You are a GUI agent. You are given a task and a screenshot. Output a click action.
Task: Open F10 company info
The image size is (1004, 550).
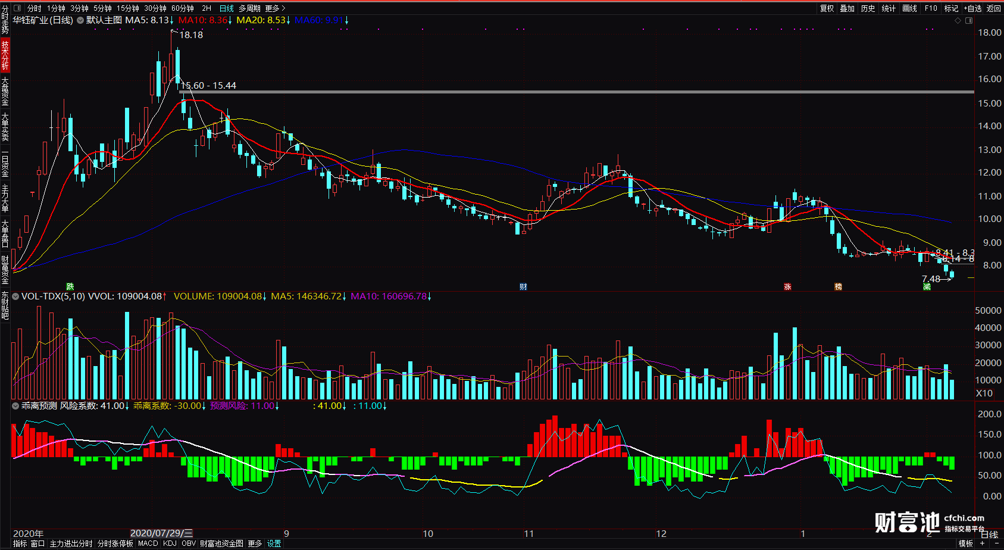tap(931, 8)
